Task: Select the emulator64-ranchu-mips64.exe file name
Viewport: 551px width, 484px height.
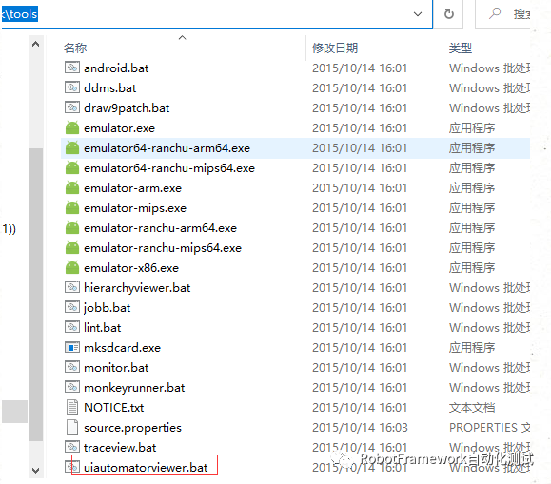Action: click(x=169, y=168)
